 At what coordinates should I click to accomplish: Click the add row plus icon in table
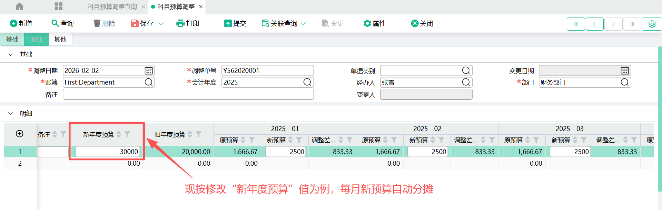pos(20,134)
